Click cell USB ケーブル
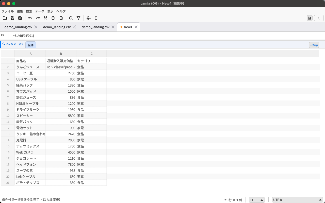The width and height of the screenshot is (325, 203). [30, 79]
